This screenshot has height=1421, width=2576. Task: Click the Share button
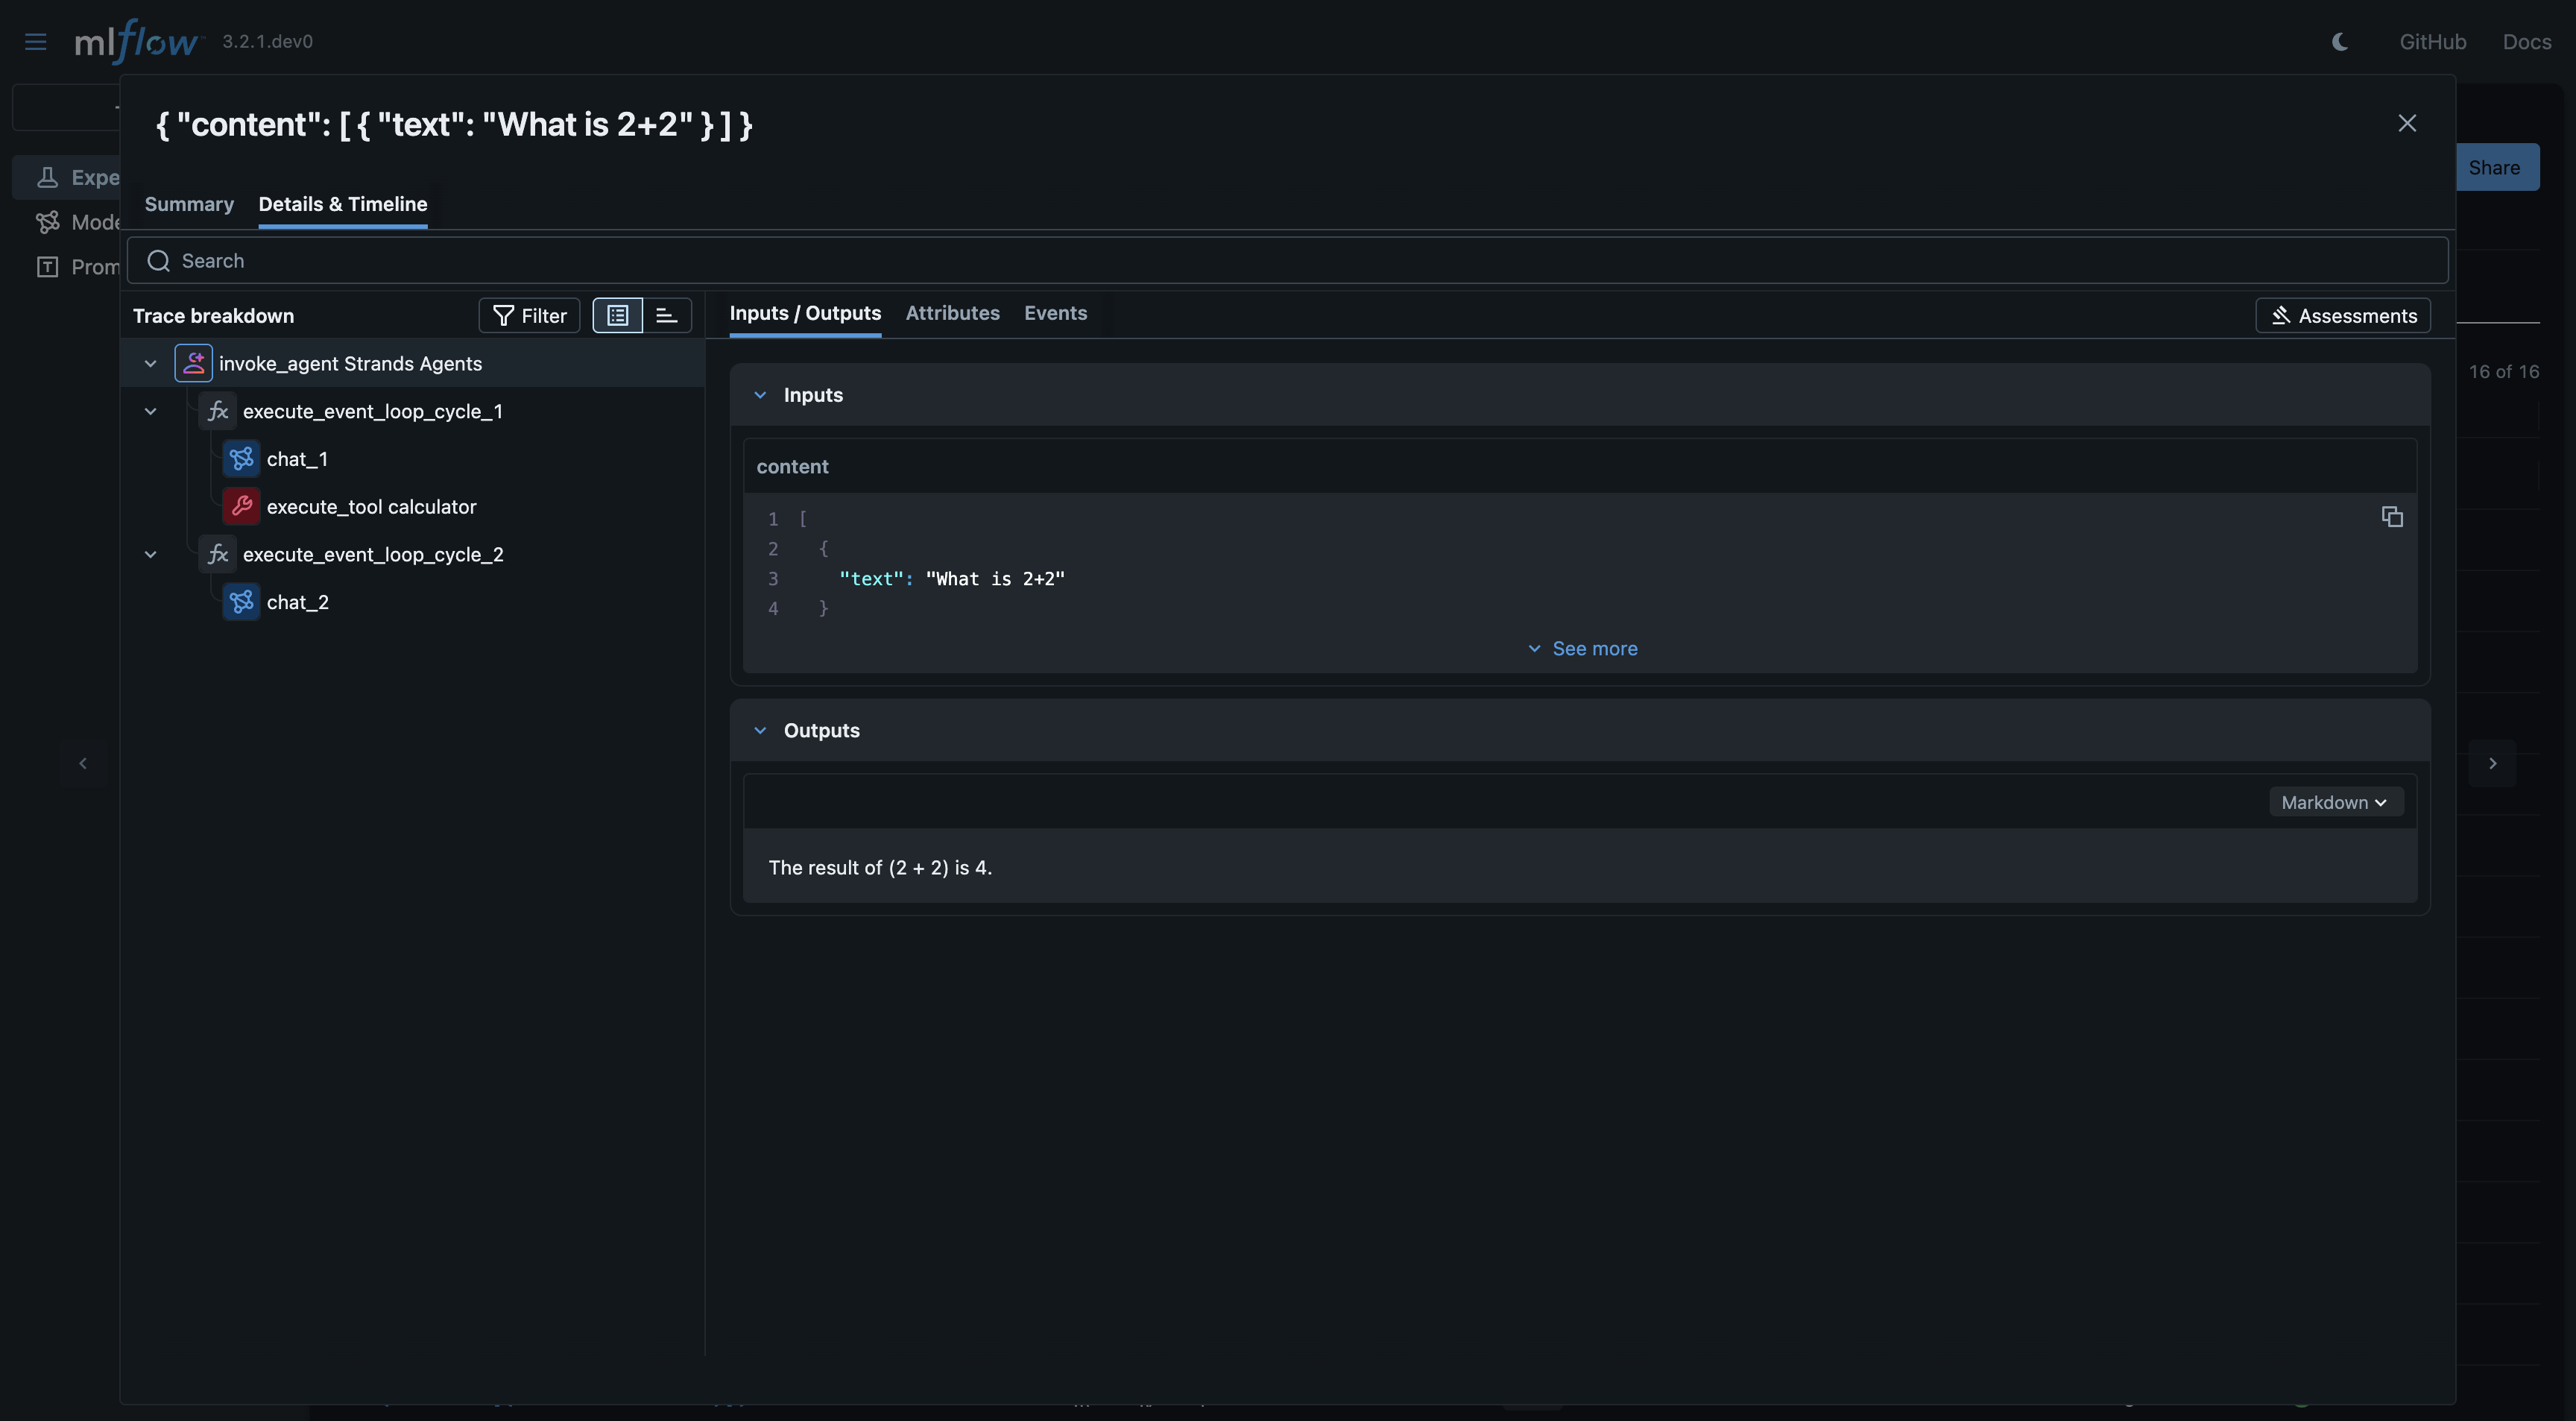[x=2497, y=167]
